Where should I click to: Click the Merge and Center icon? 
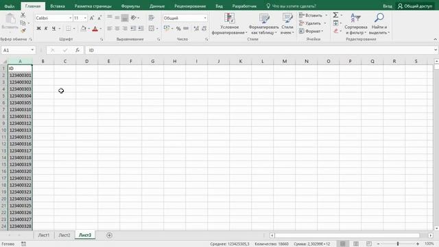pos(151,28)
